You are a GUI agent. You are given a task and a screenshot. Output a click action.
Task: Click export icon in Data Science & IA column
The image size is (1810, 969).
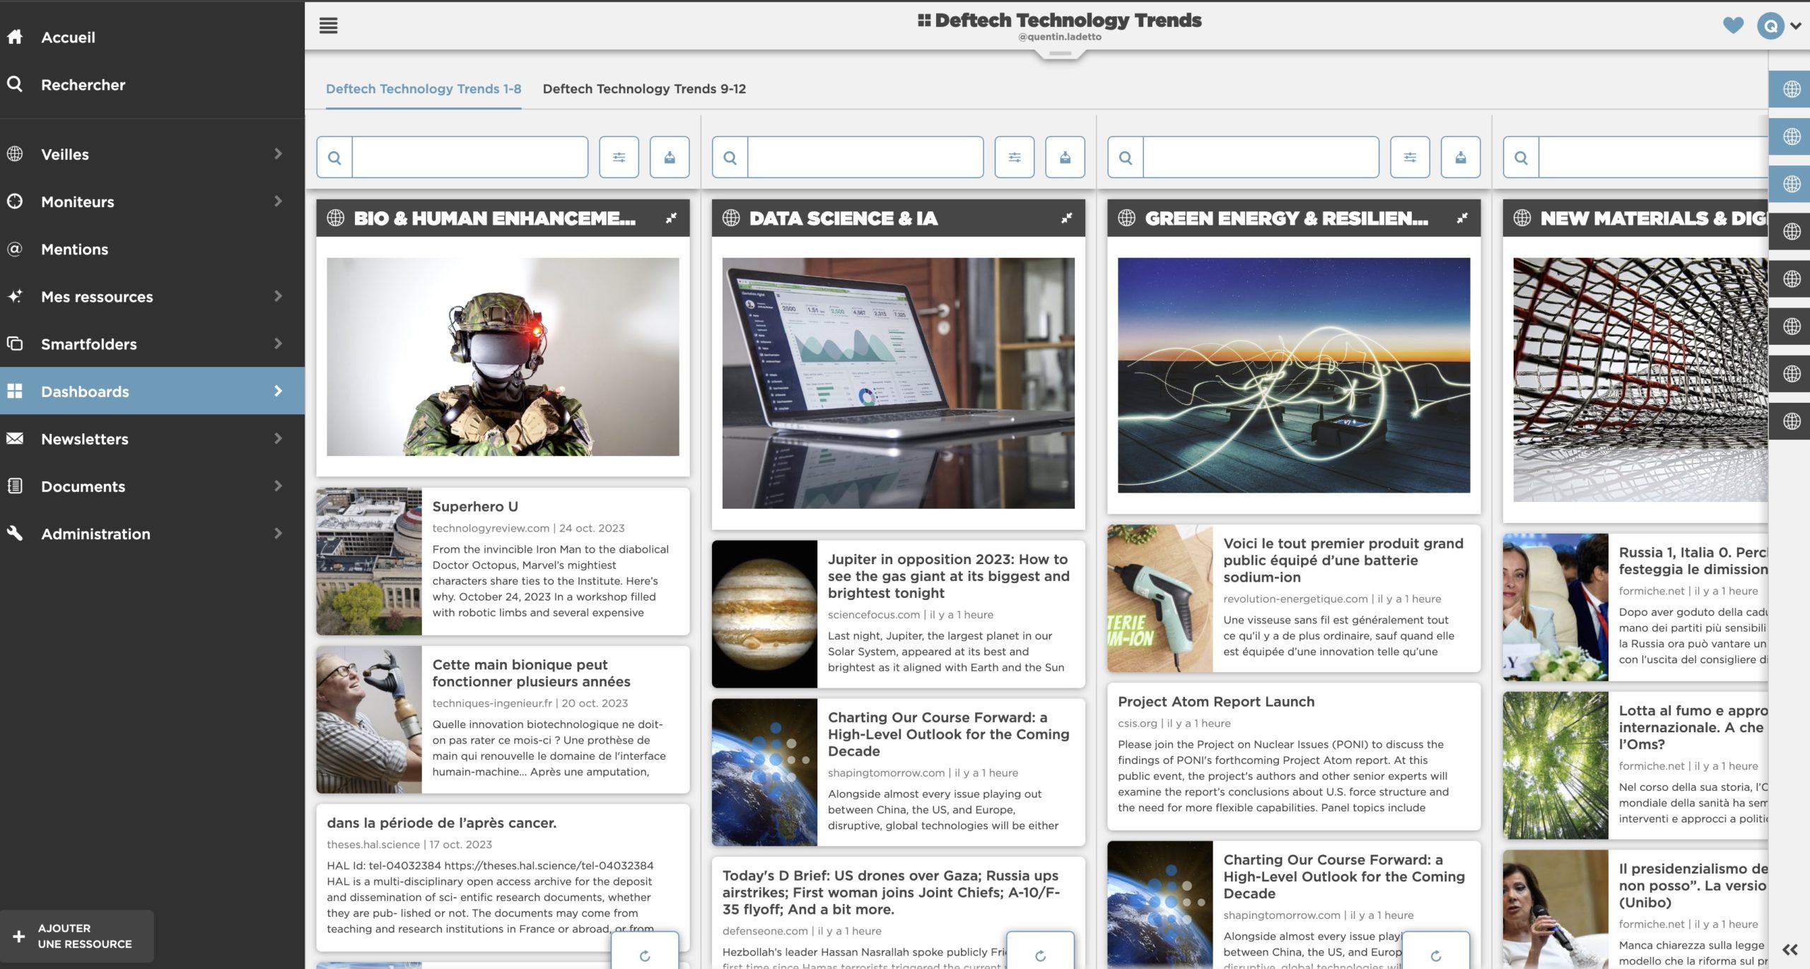(x=1065, y=157)
